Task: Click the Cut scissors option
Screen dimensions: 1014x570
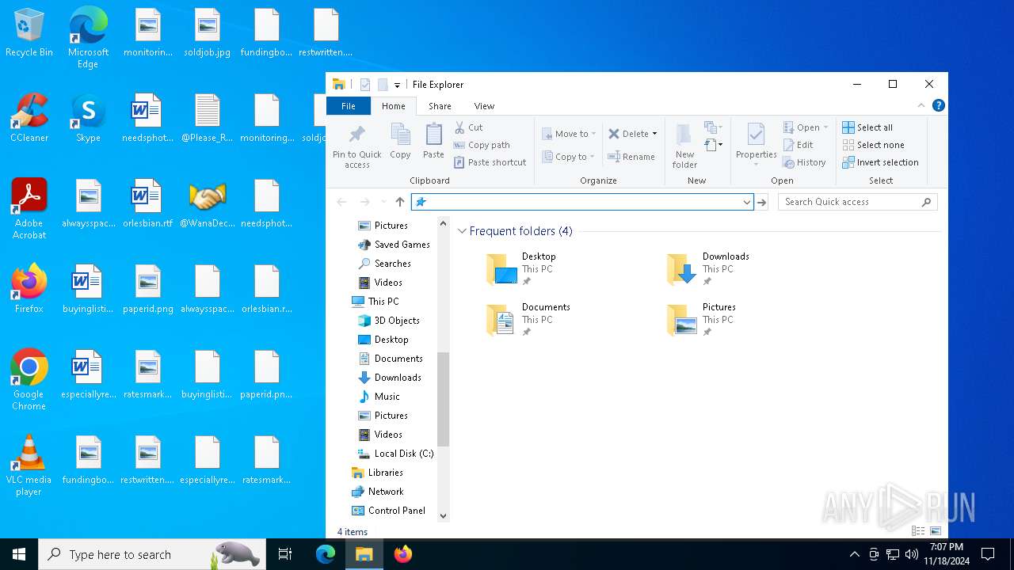Action: 469,127
